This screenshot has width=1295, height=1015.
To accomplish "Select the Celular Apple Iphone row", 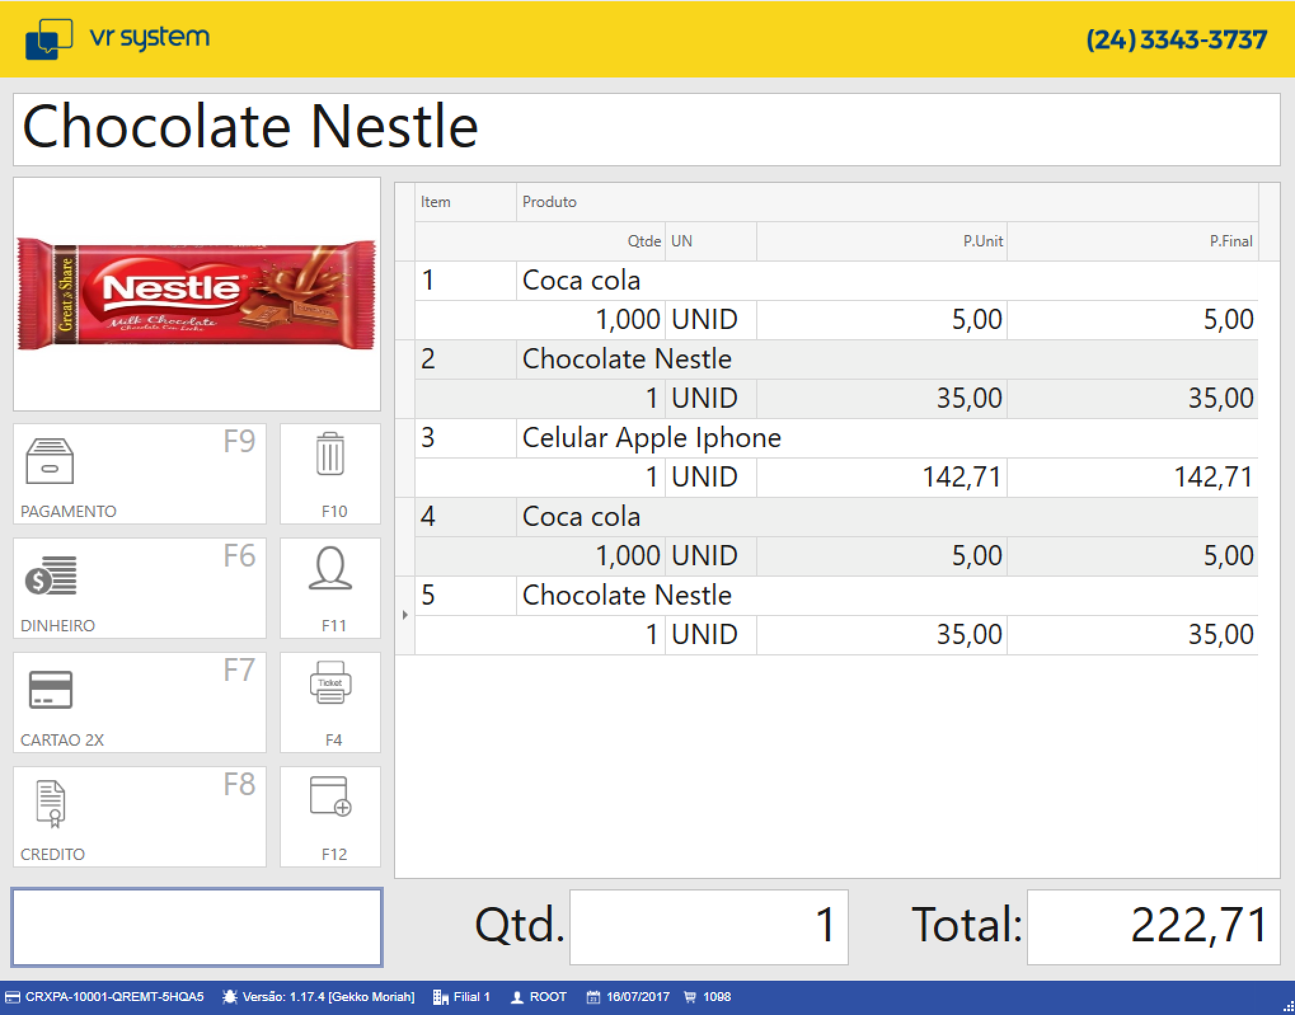I will click(x=651, y=438).
